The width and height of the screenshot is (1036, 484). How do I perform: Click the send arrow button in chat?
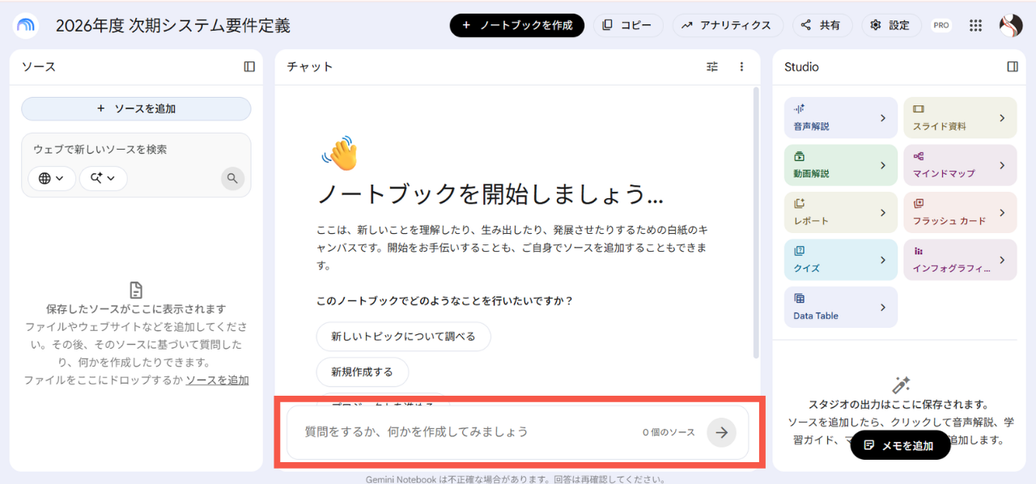click(721, 432)
